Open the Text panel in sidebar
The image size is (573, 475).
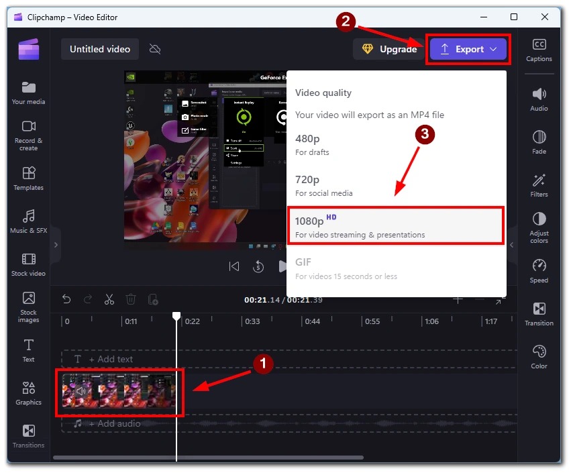28,351
